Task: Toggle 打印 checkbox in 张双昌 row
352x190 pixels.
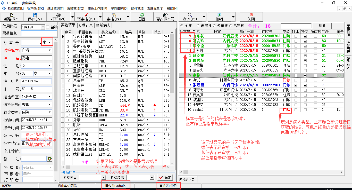Action: point(296,85)
